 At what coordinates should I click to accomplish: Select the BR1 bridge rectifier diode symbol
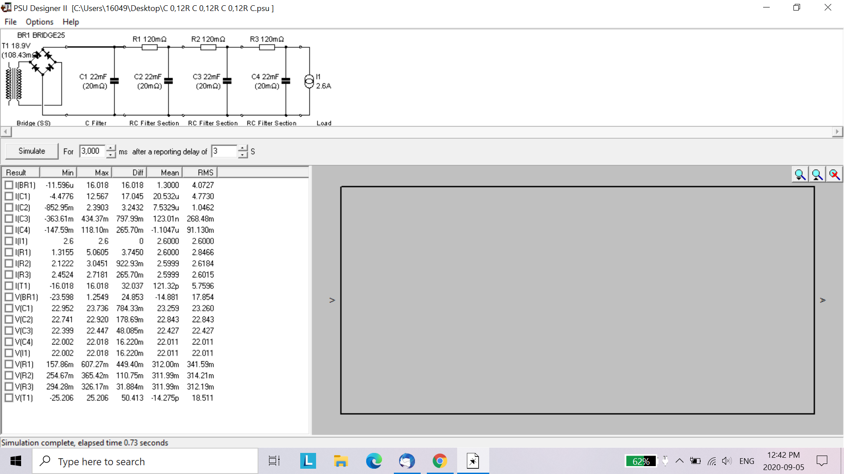[x=43, y=62]
